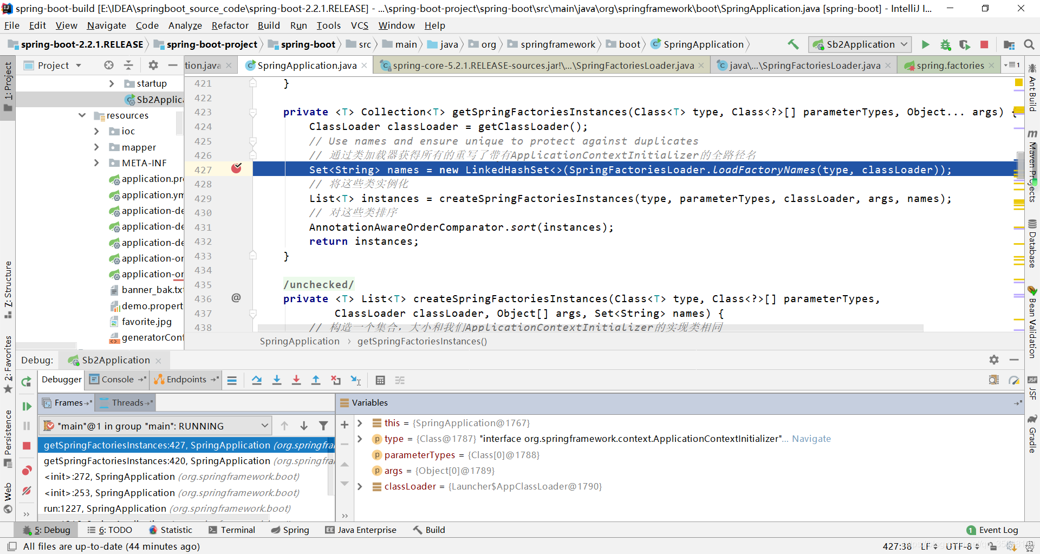Open Debug panel settings gear

click(x=994, y=360)
